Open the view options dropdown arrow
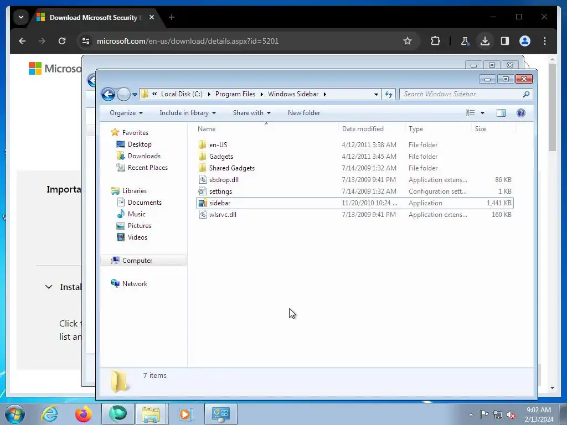Image resolution: width=567 pixels, height=425 pixels. pyautogui.click(x=482, y=113)
